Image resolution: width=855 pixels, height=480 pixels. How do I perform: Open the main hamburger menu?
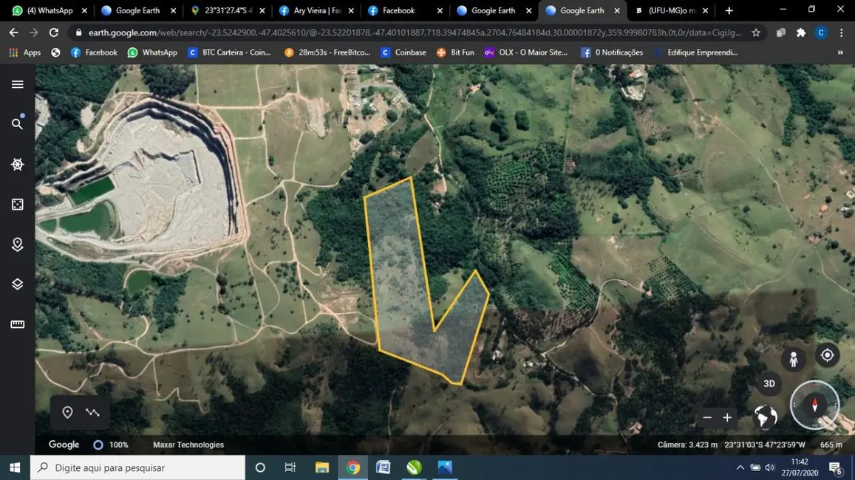[17, 84]
